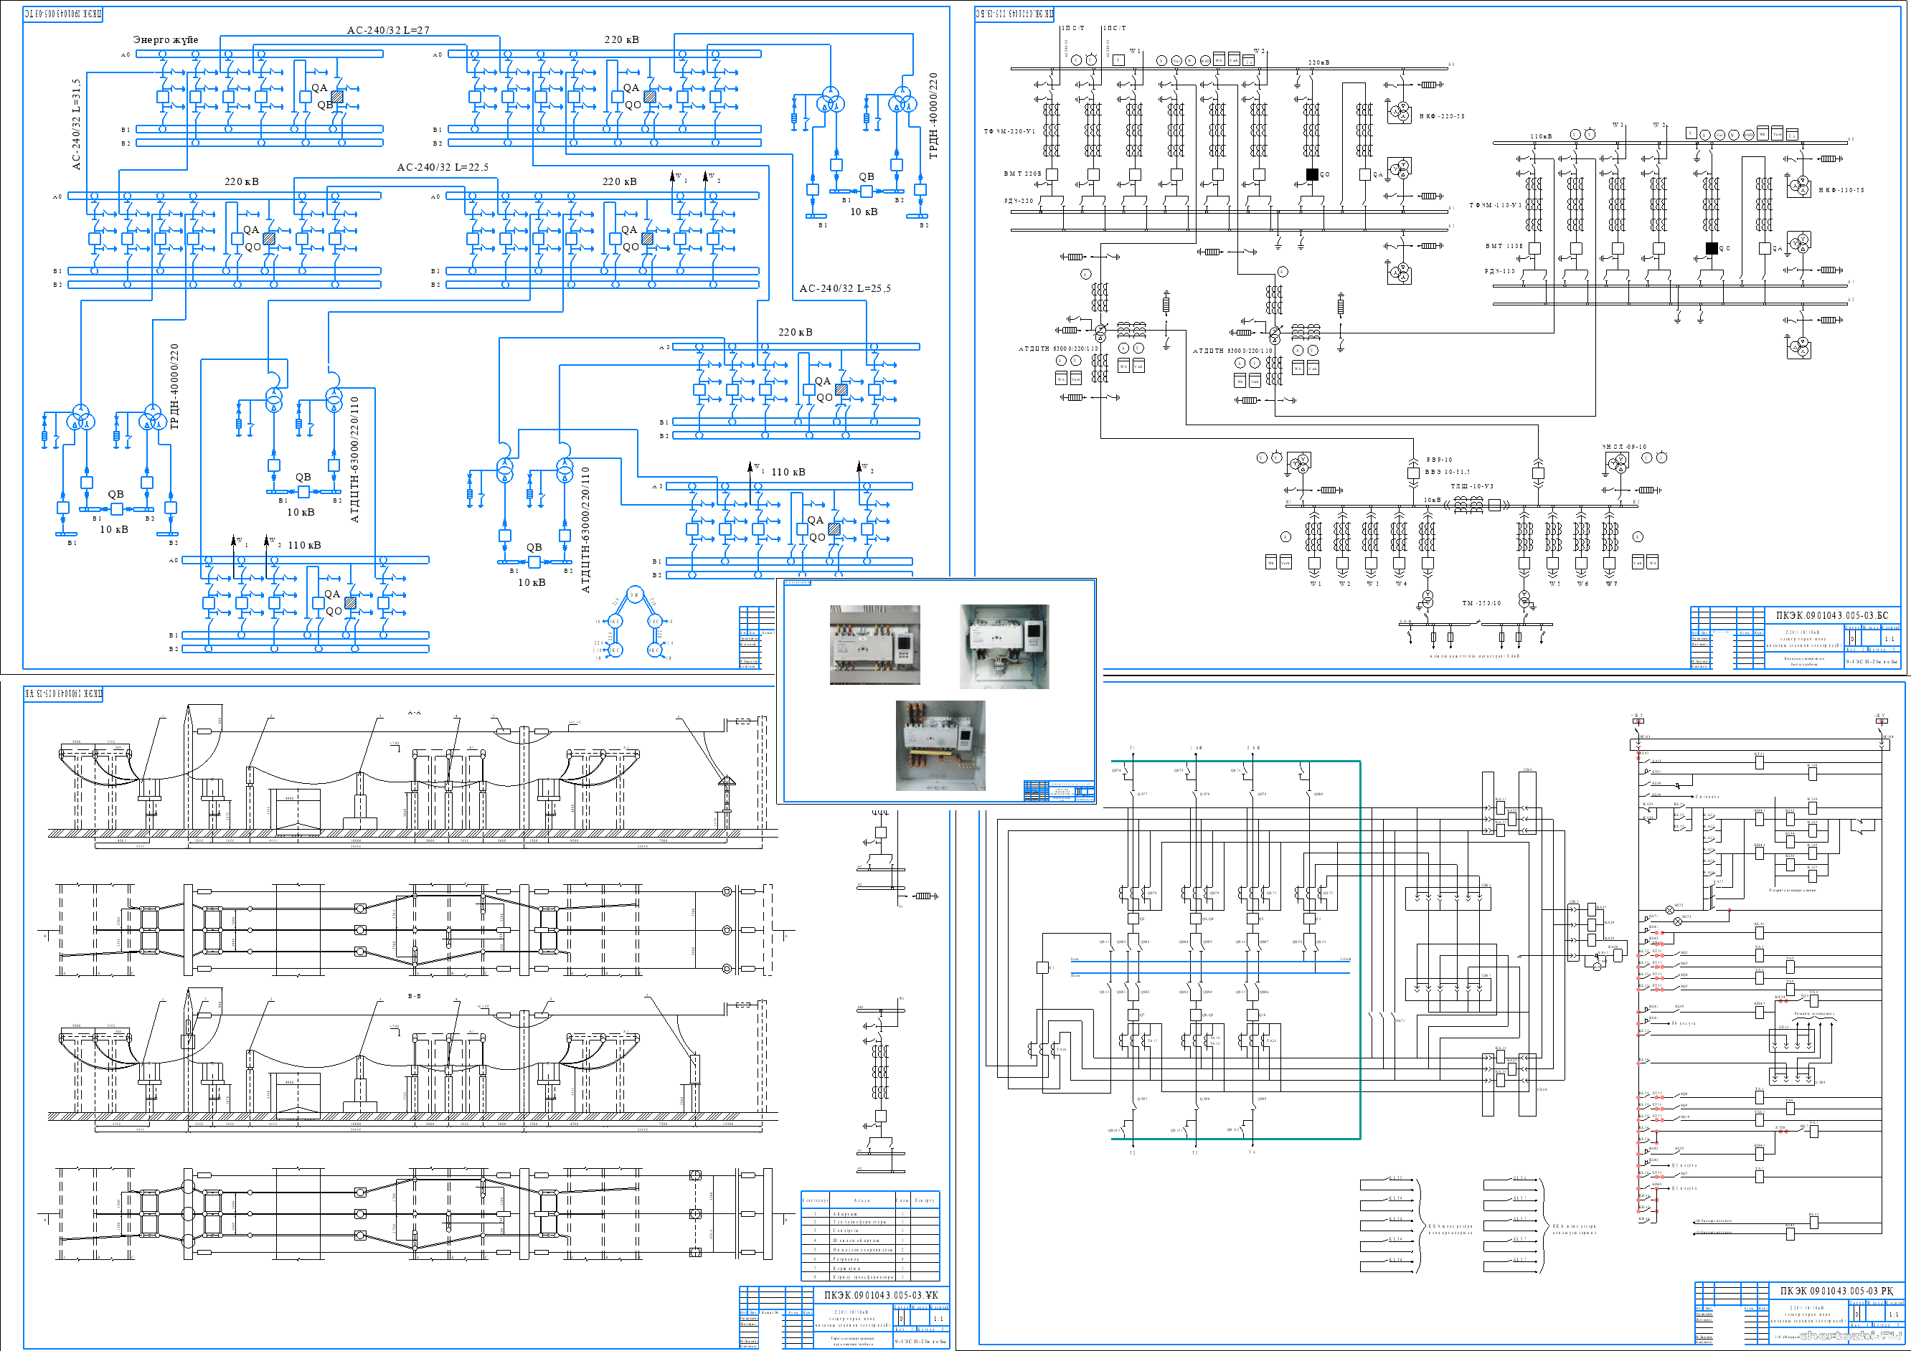The width and height of the screenshot is (1911, 1351).
Task: Click the ВВЭ 10-31,5 breaker square symbol
Action: click(1412, 473)
